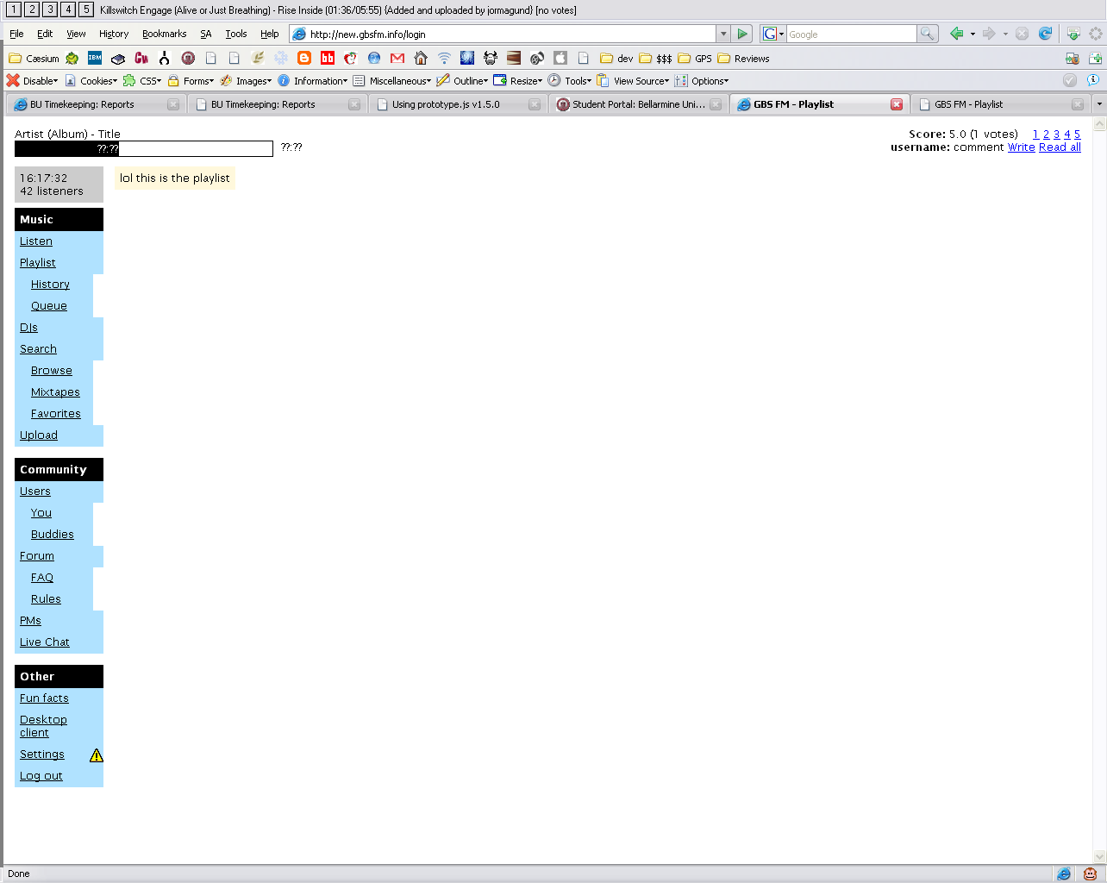The image size is (1107, 883).
Task: Click the IBM bookmark icon
Action: tap(95, 58)
